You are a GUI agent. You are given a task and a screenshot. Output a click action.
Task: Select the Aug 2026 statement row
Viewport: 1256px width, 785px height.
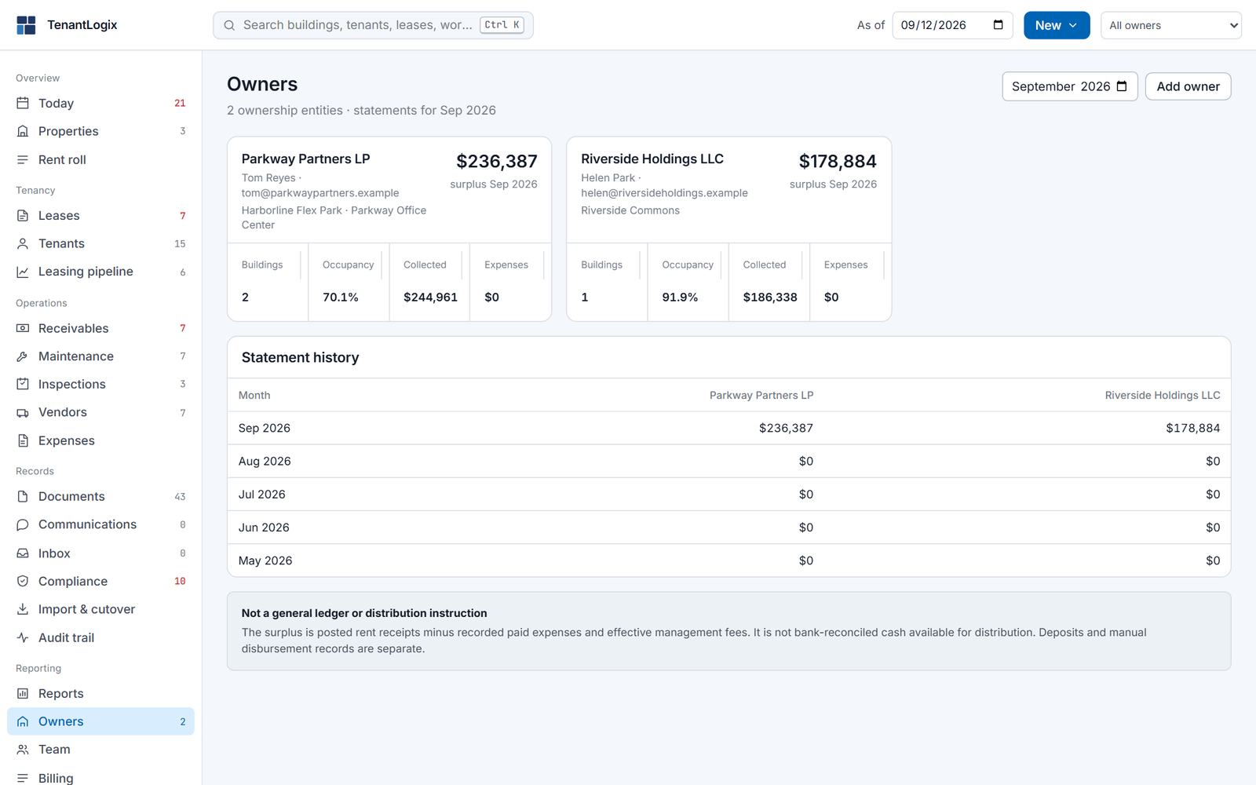(x=729, y=461)
